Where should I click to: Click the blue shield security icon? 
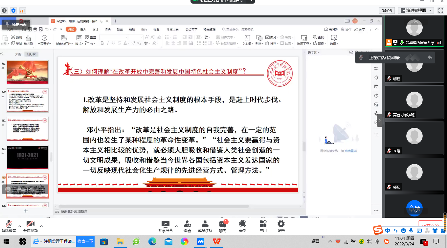[x=13, y=11]
